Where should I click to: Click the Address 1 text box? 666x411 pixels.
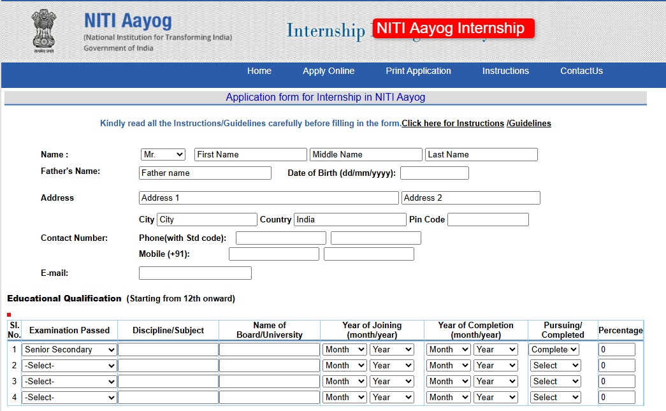click(x=268, y=198)
